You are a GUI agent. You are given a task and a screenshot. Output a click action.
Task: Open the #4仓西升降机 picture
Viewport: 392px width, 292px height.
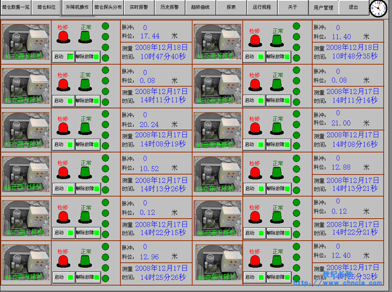point(26,174)
